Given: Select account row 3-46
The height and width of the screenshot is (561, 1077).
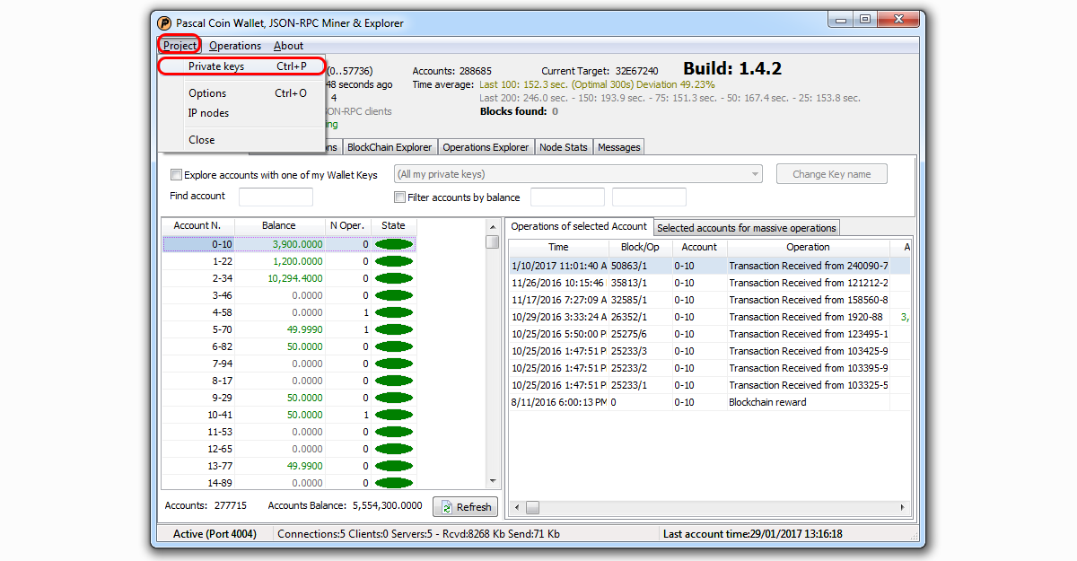Looking at the screenshot, I should pyautogui.click(x=288, y=295).
